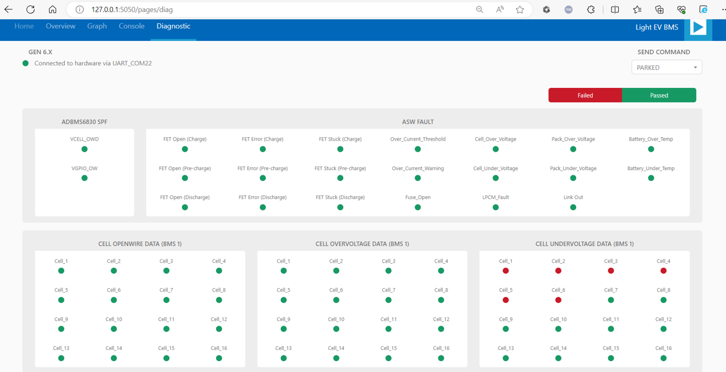Click the Battery_Over_Temp status indicator

[651, 149]
